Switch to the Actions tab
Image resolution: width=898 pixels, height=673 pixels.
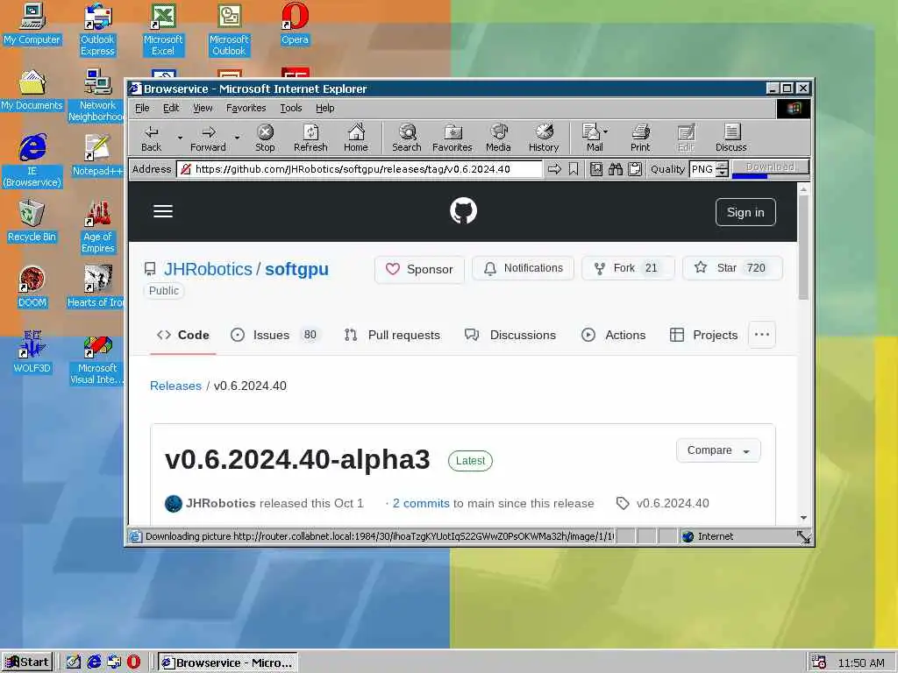613,335
